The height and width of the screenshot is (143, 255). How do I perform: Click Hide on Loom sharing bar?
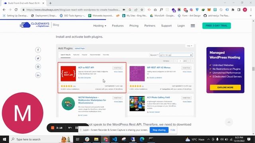(x=173, y=130)
